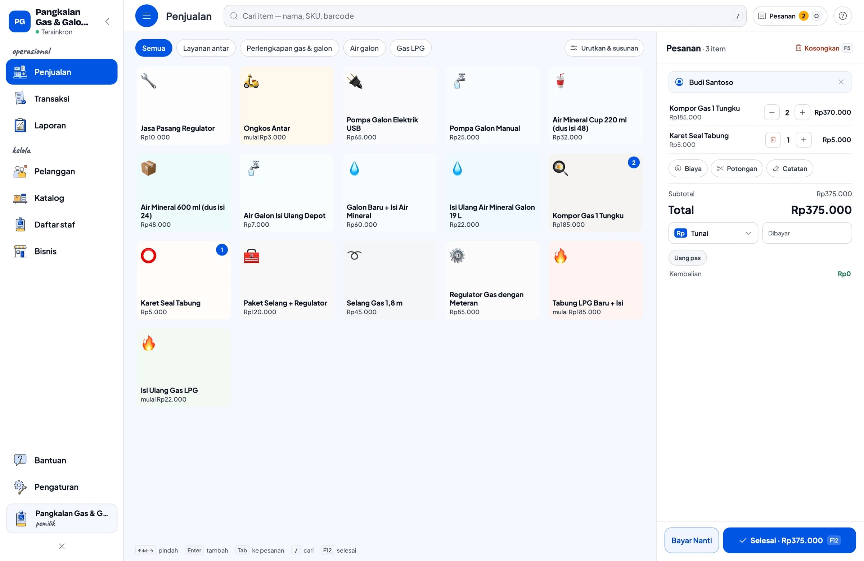Open the hamburger menu button
Screen dimensions: 864x561
coord(146,15)
